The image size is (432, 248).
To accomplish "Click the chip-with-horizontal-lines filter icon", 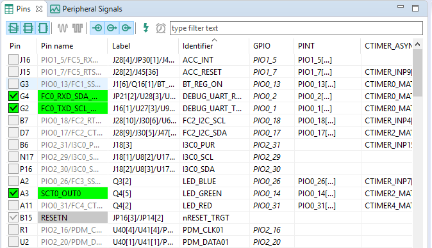I will pyautogui.click(x=28, y=28).
